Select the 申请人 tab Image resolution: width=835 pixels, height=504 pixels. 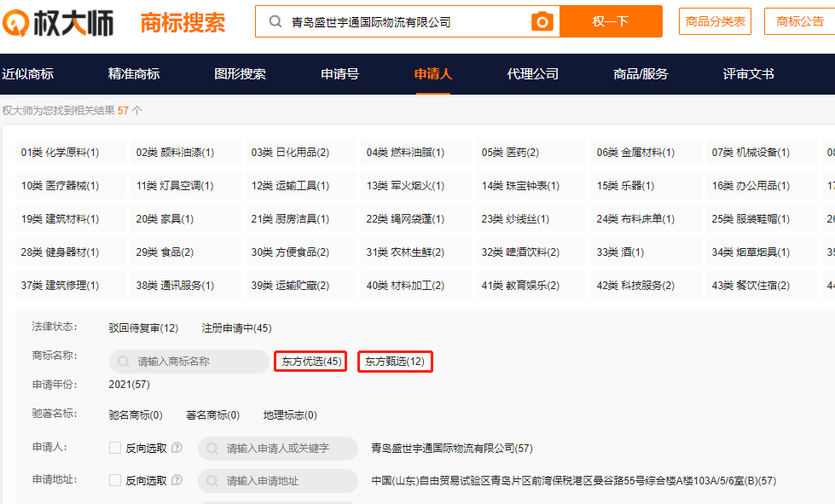[433, 74]
